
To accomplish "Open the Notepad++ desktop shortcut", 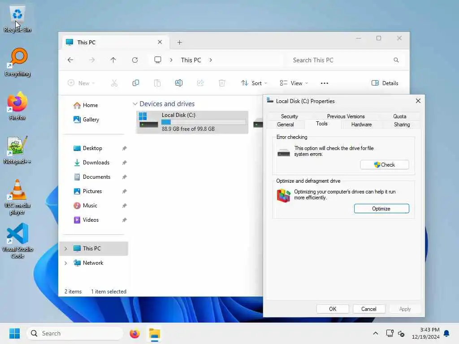I will click(x=17, y=150).
